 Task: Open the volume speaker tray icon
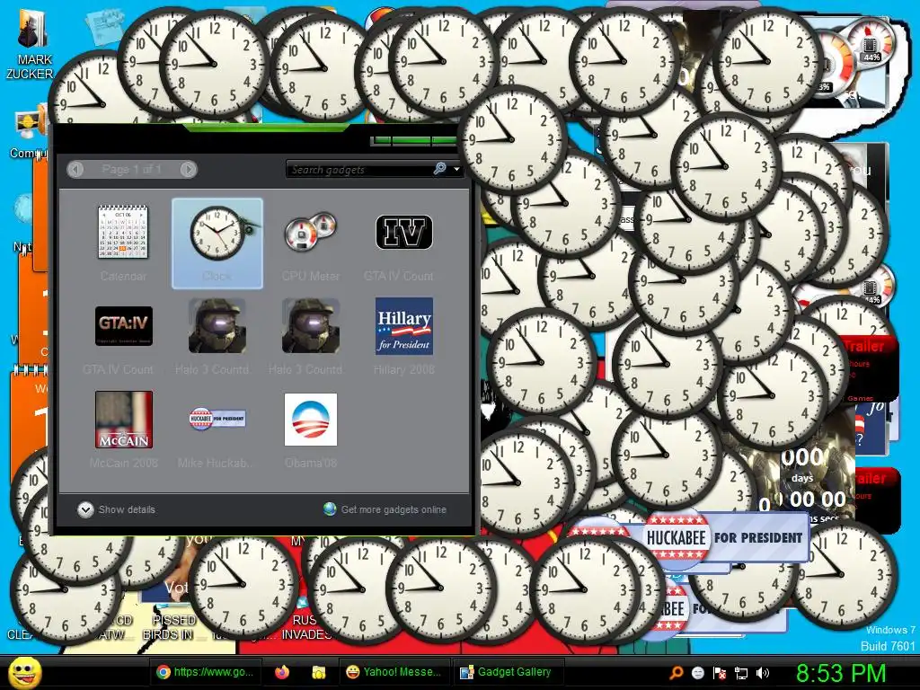tap(762, 672)
